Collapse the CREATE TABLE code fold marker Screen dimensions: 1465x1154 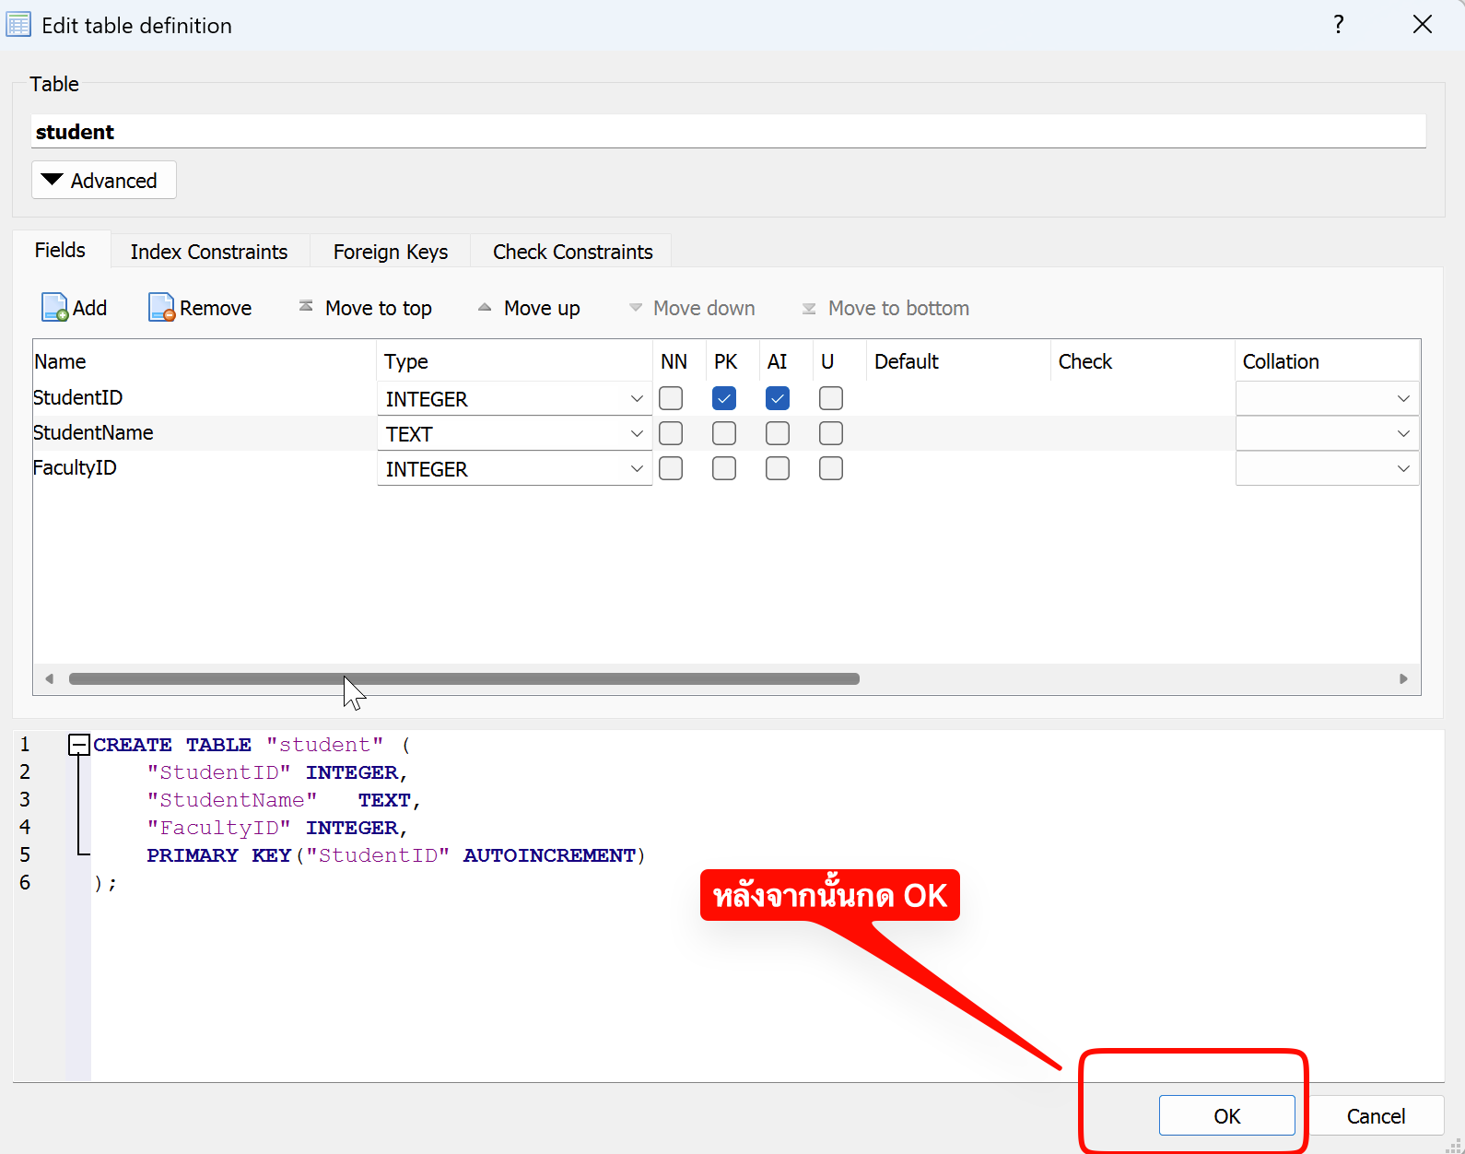pyautogui.click(x=79, y=745)
